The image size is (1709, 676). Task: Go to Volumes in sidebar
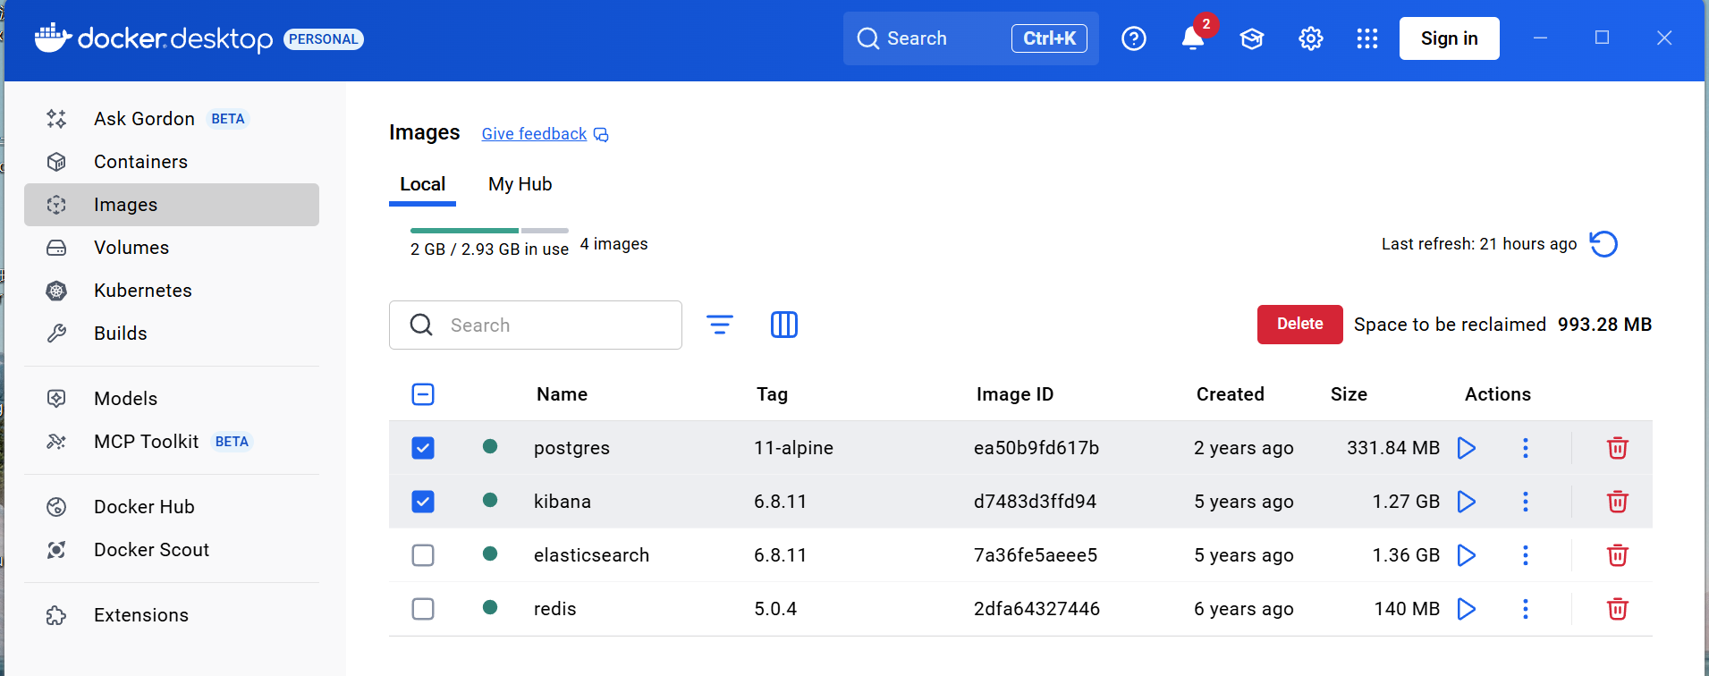[x=172, y=248]
